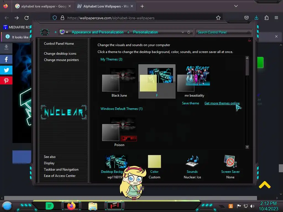Share page on Facebook
Screen dimensions: 283x212
[x=6, y=60]
